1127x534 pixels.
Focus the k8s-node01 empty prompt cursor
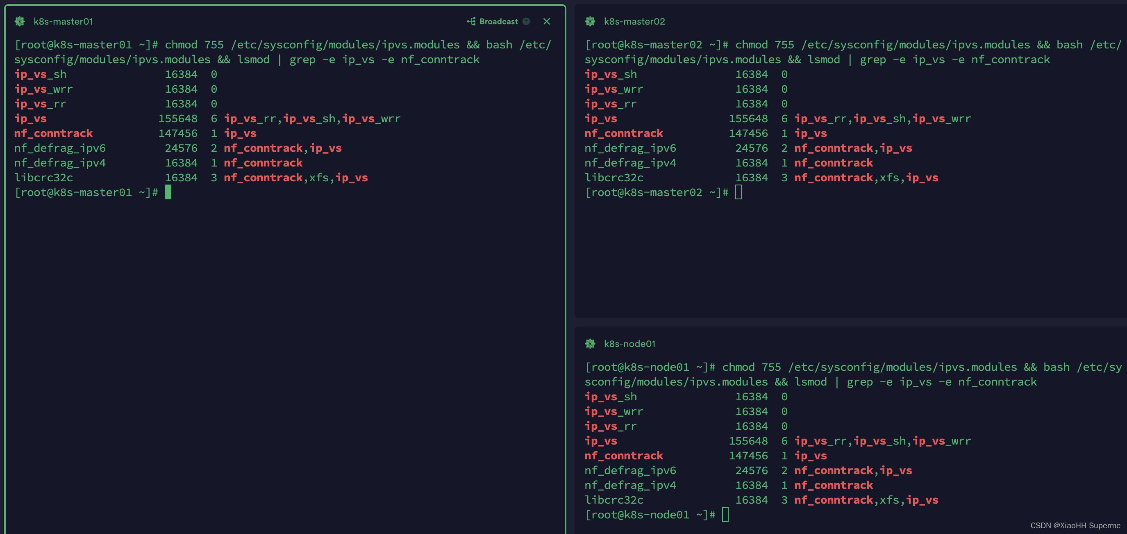[725, 514]
